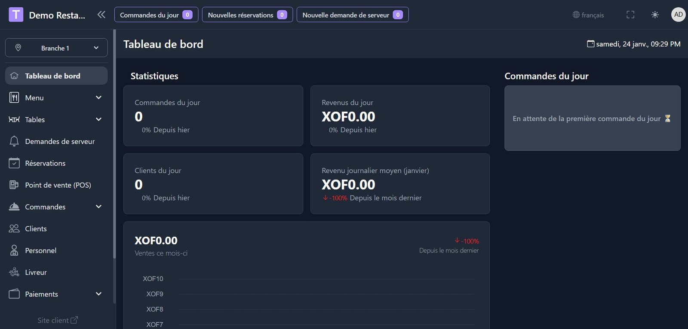Click the Commandes du jour top button
The height and width of the screenshot is (329, 688).
tap(156, 15)
